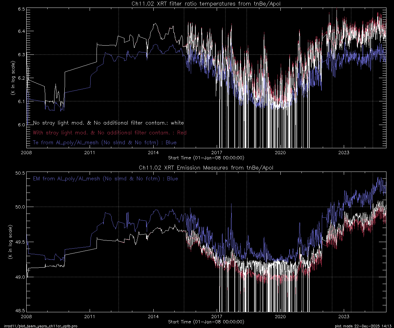The height and width of the screenshot is (328, 394).
Task: Select the white "No stray light mod." legend text
Action: point(108,123)
